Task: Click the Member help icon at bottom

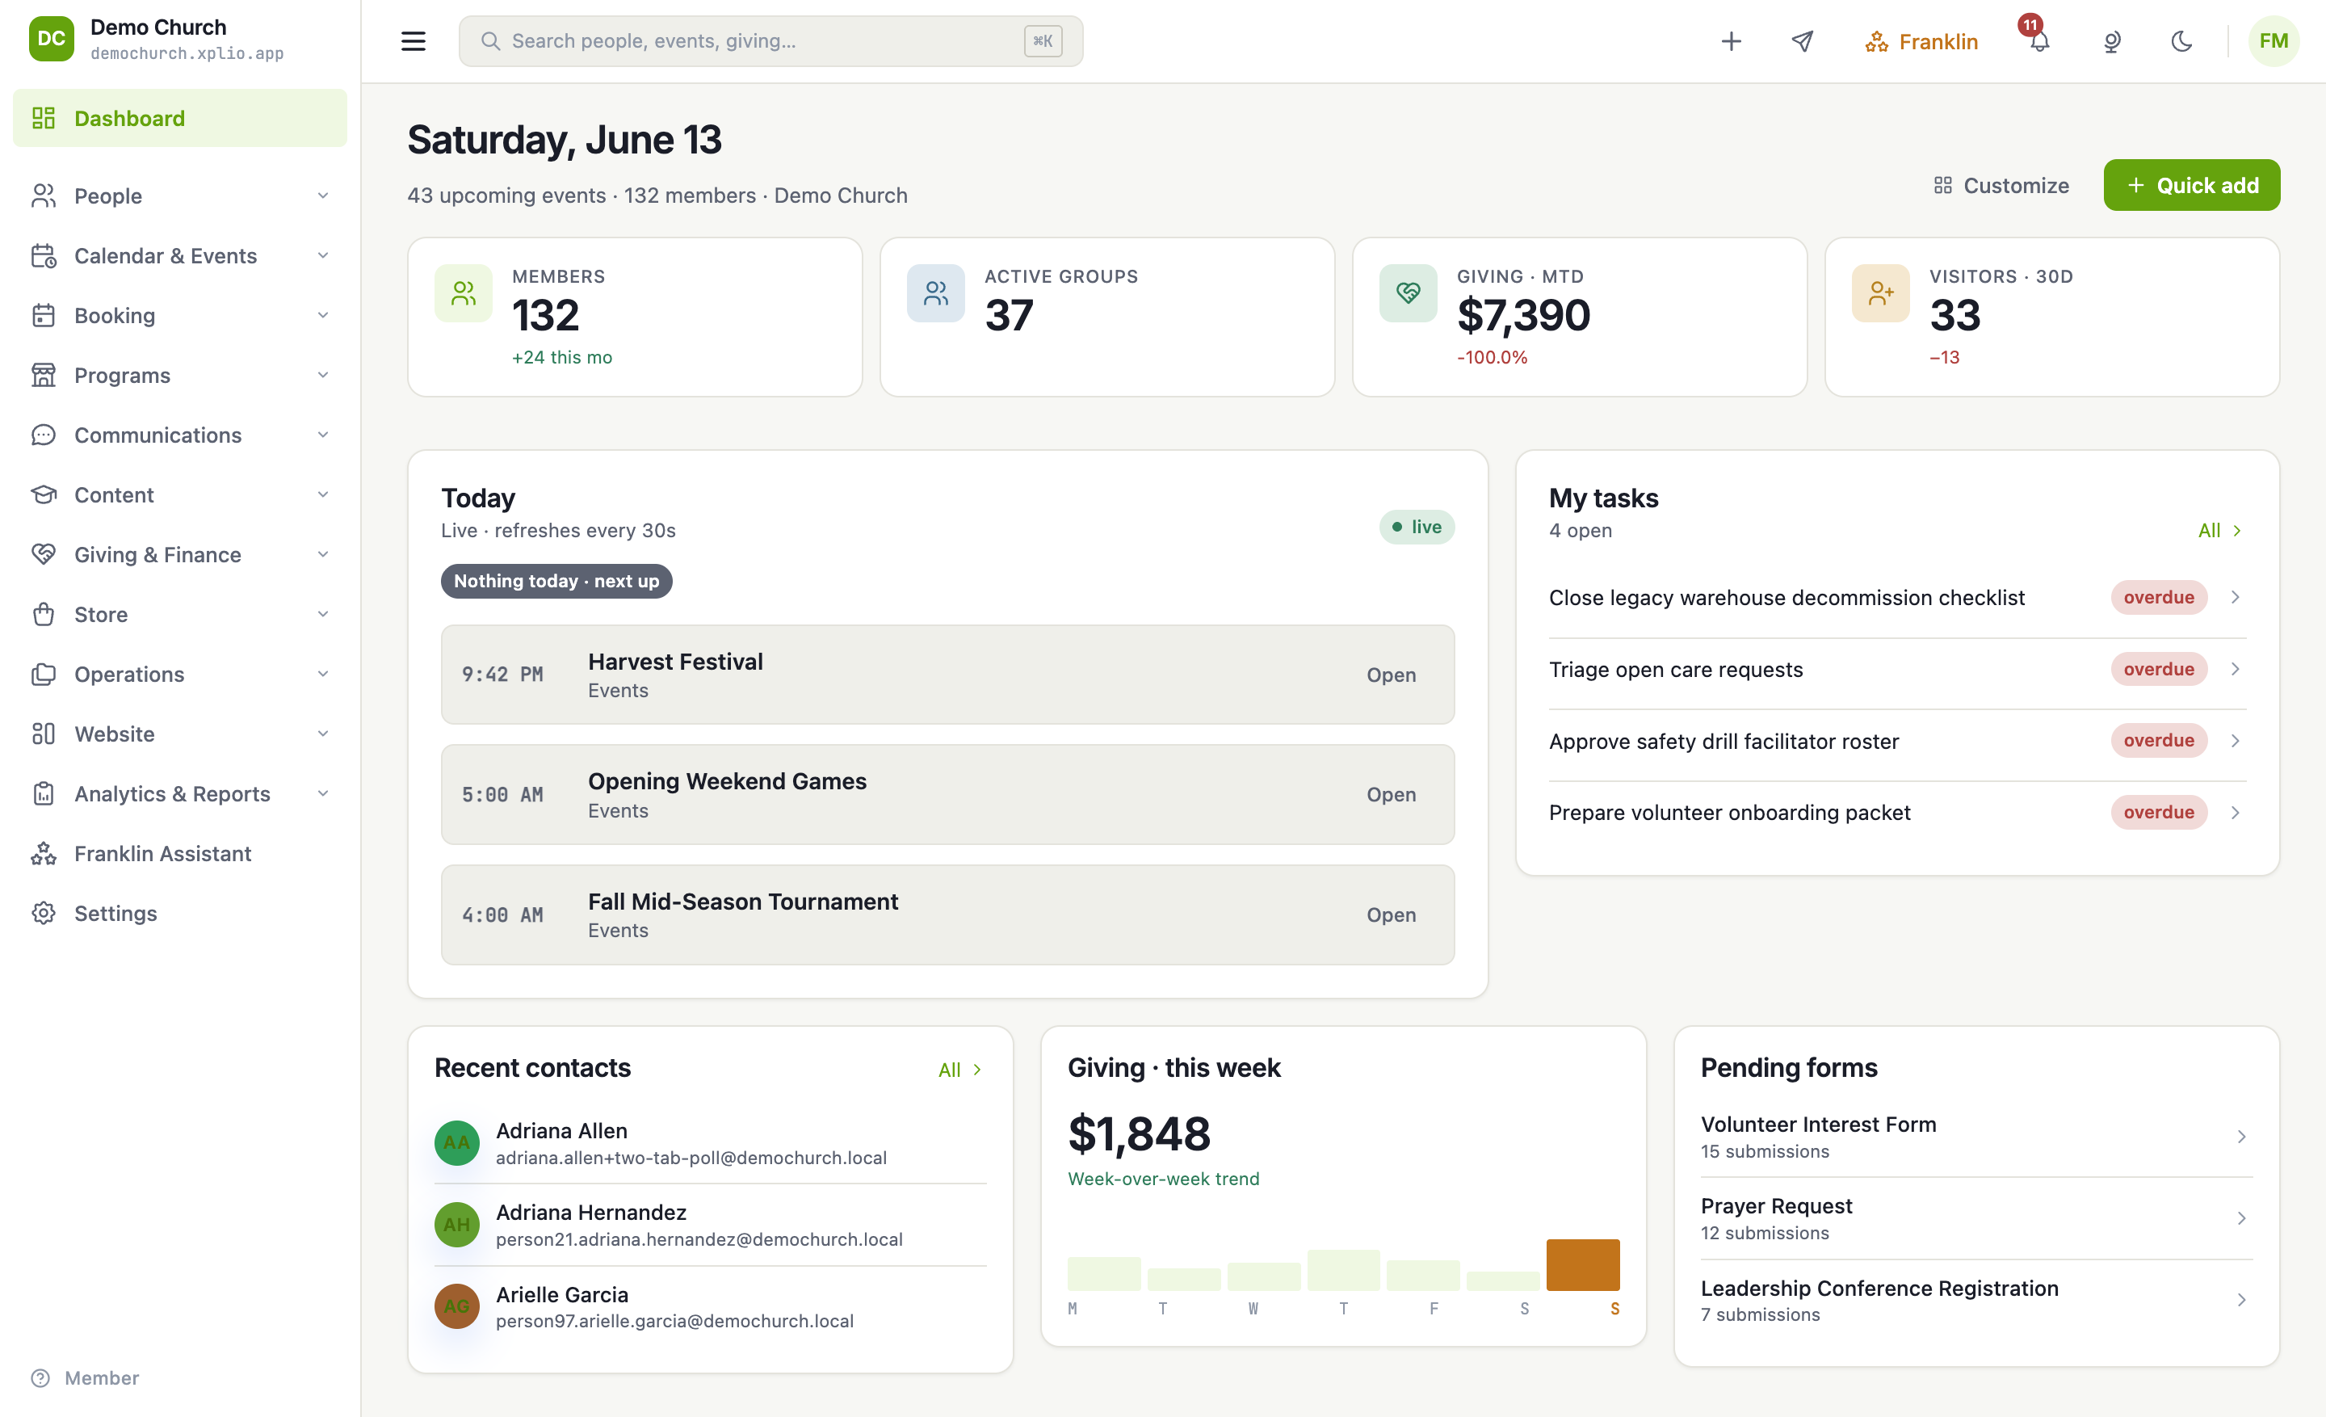Action: click(40, 1377)
